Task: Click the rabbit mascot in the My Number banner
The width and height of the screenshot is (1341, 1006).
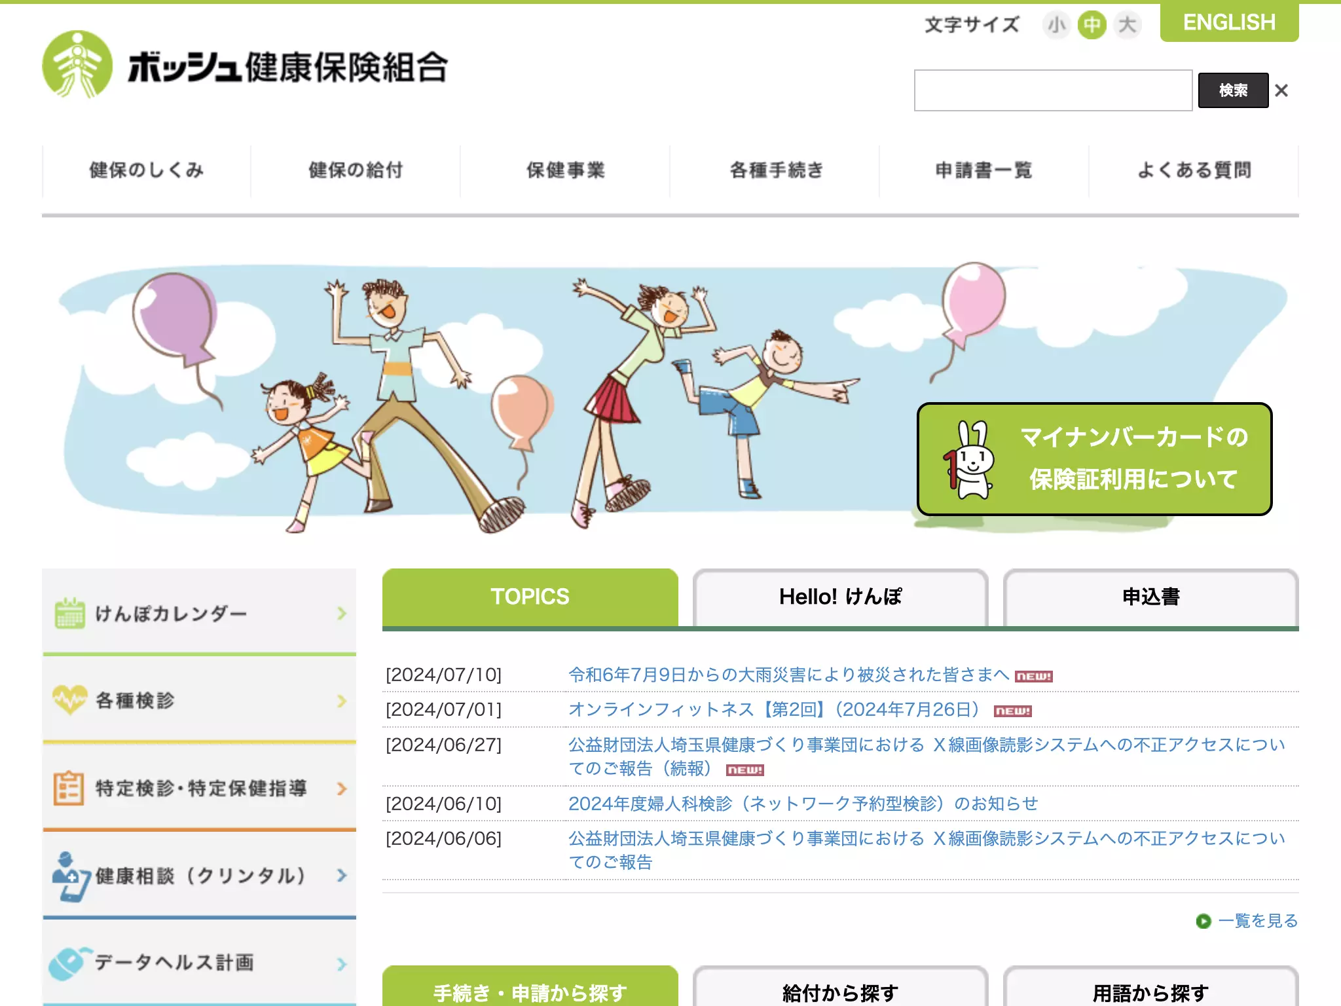Action: pyautogui.click(x=969, y=460)
